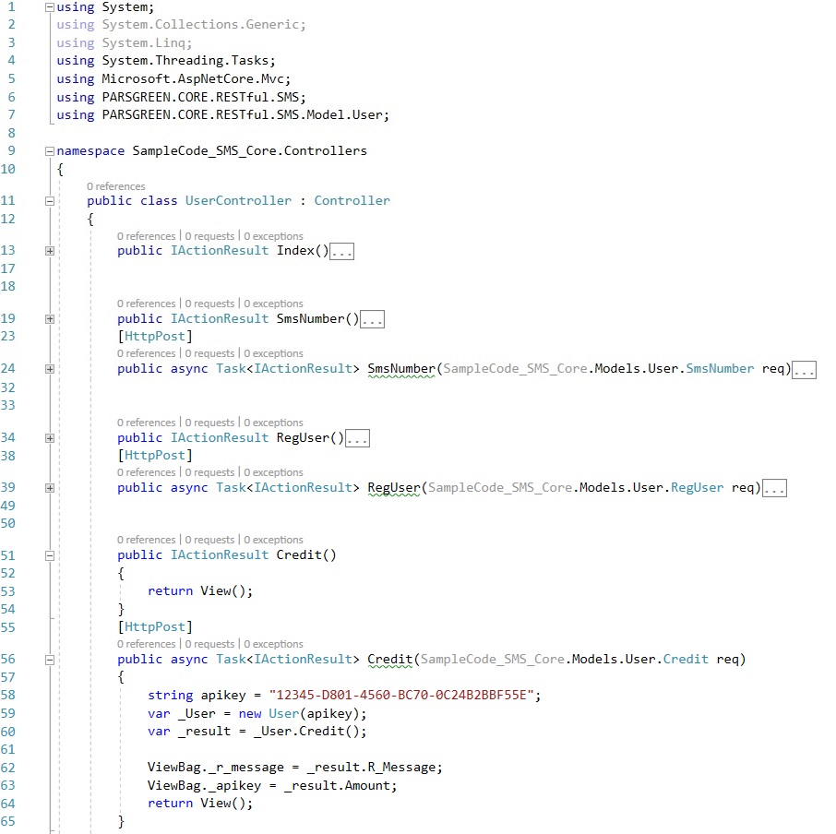The height and width of the screenshot is (834, 836).
Task: Expand the async RegUser POST method marker
Action: tap(50, 488)
